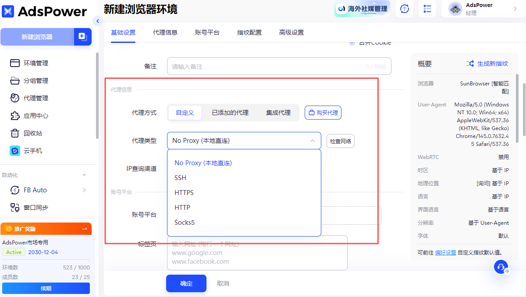This screenshot has width=526, height=297.
Task: Open 回收站 trash icon
Action: point(15,133)
